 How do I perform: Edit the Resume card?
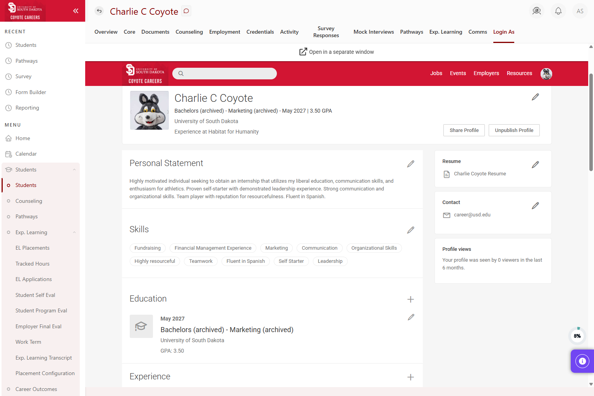[536, 165]
